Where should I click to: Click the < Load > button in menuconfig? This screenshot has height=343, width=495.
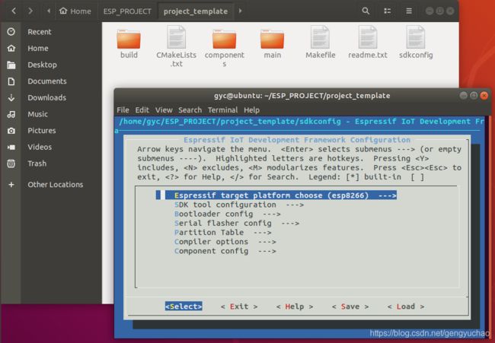(406, 306)
